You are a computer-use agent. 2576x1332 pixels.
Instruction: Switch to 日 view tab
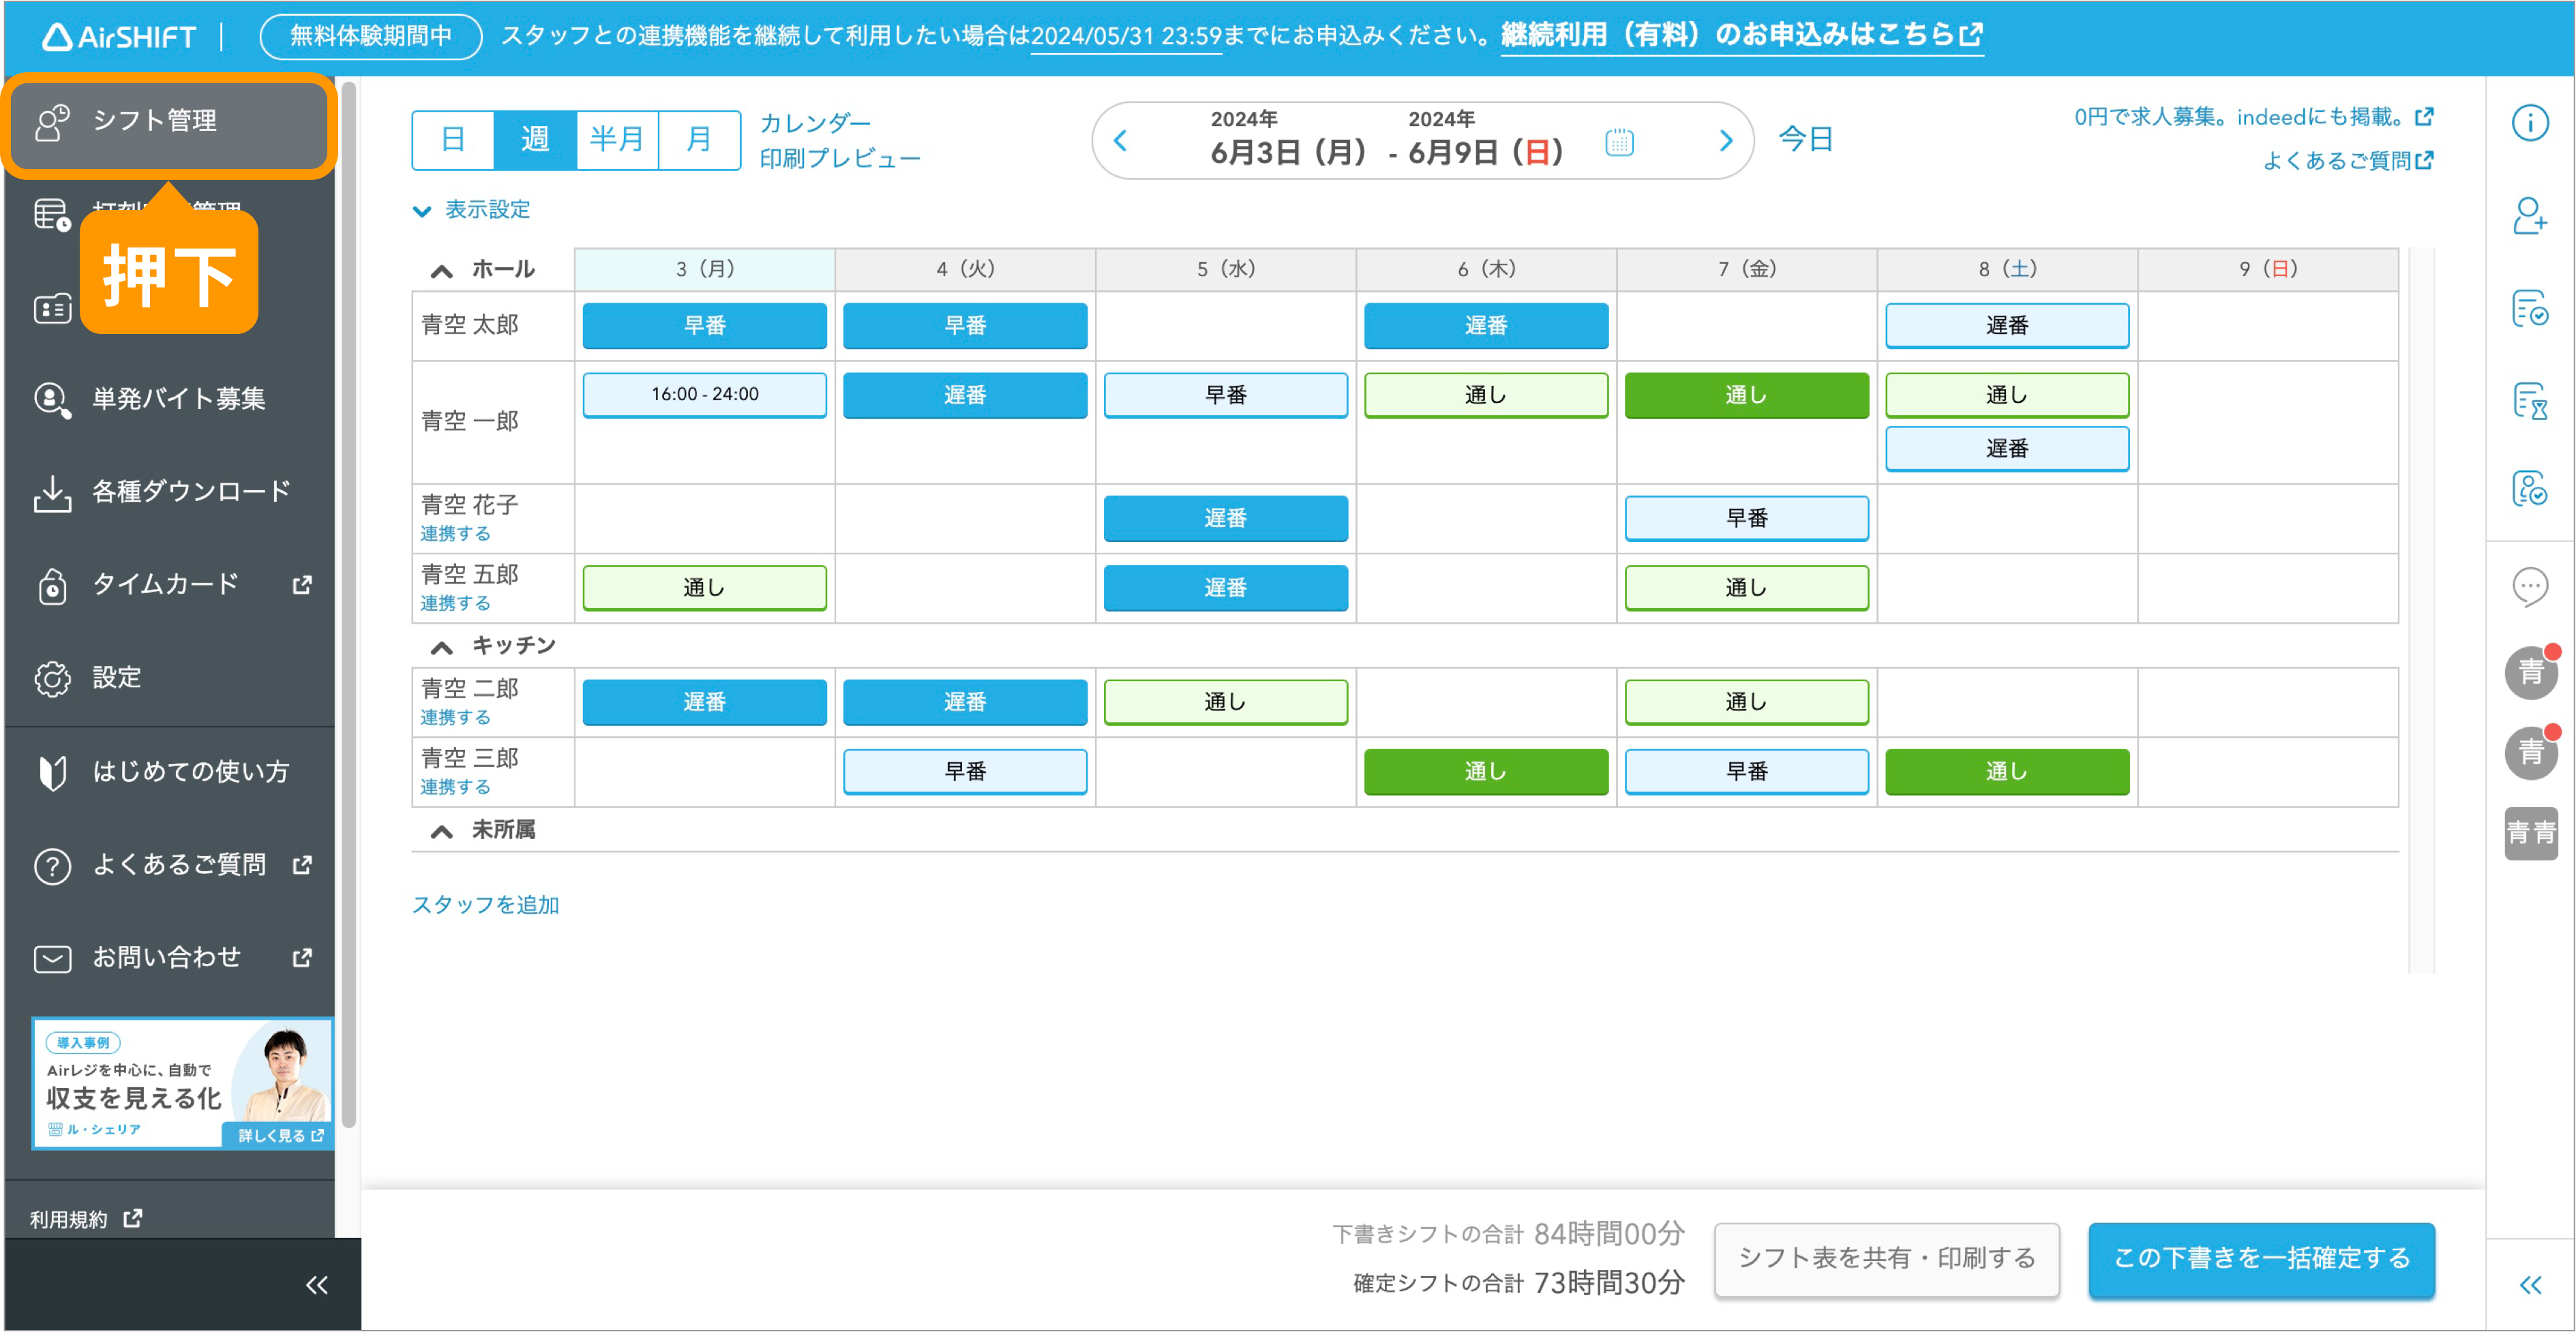pyautogui.click(x=453, y=140)
